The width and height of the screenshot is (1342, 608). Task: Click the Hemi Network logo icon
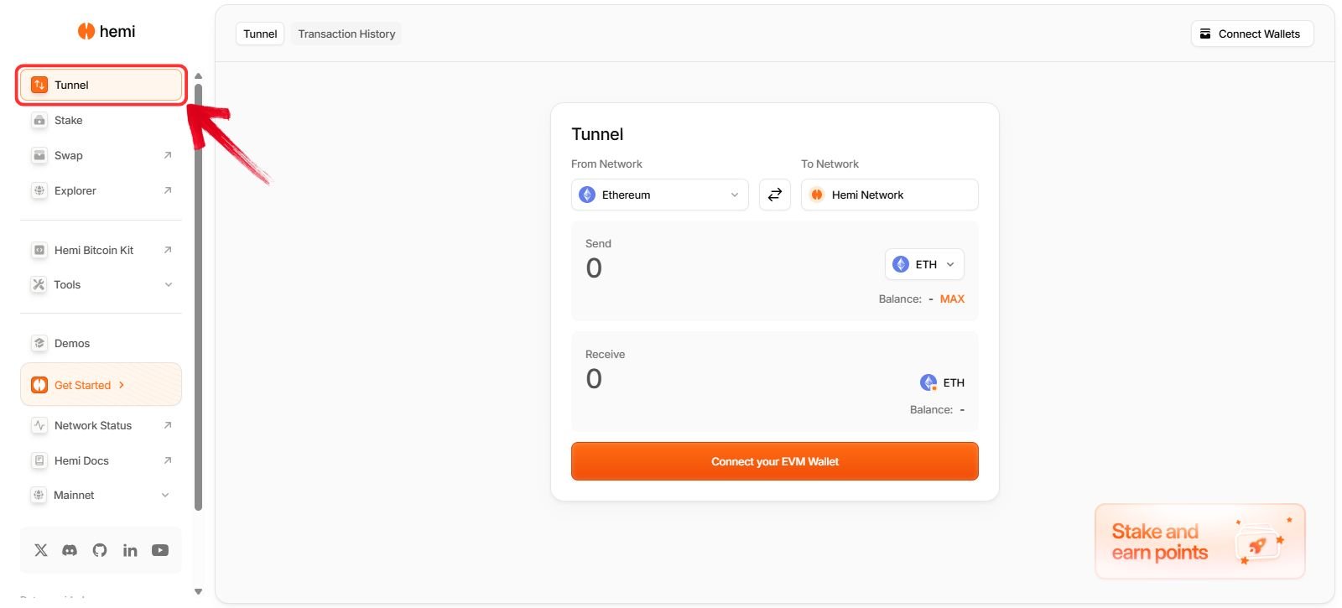[817, 195]
